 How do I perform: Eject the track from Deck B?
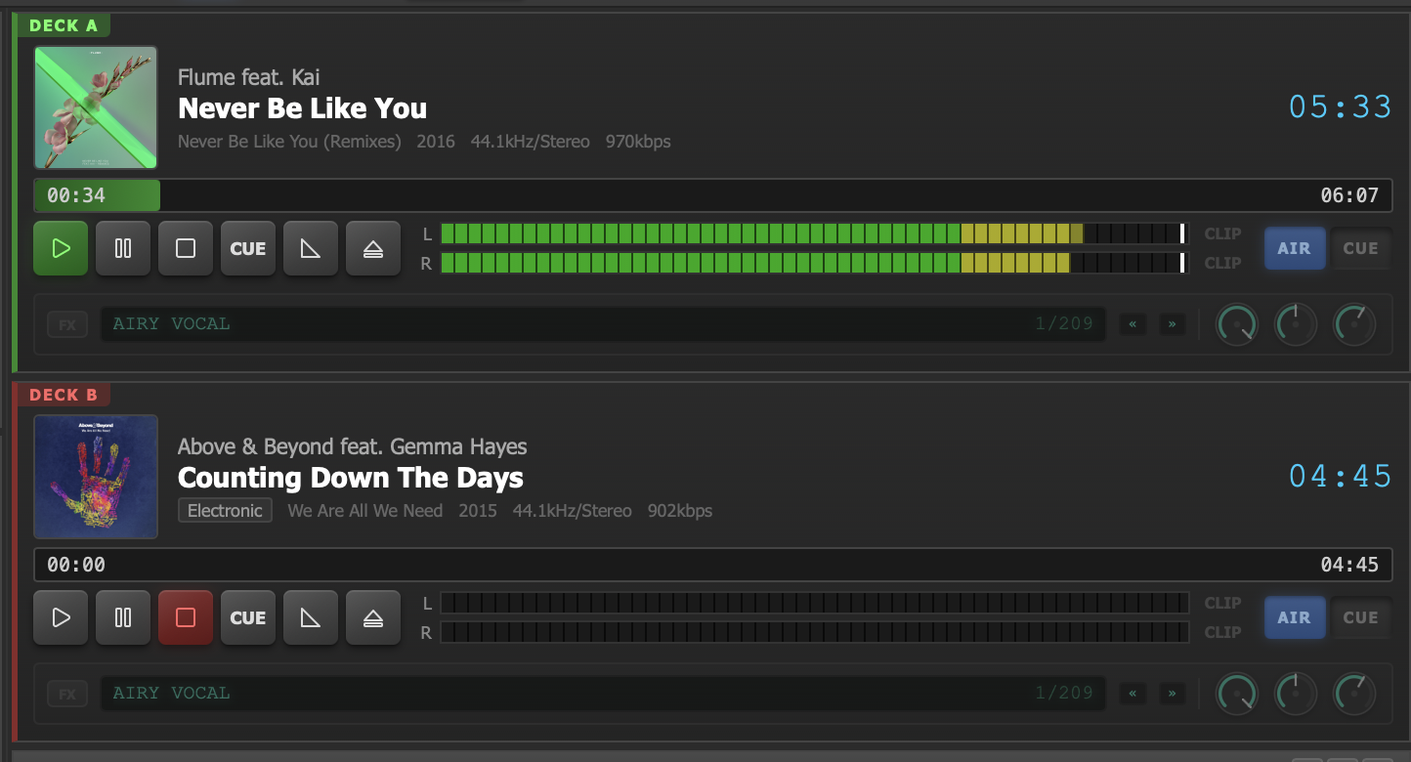373,617
